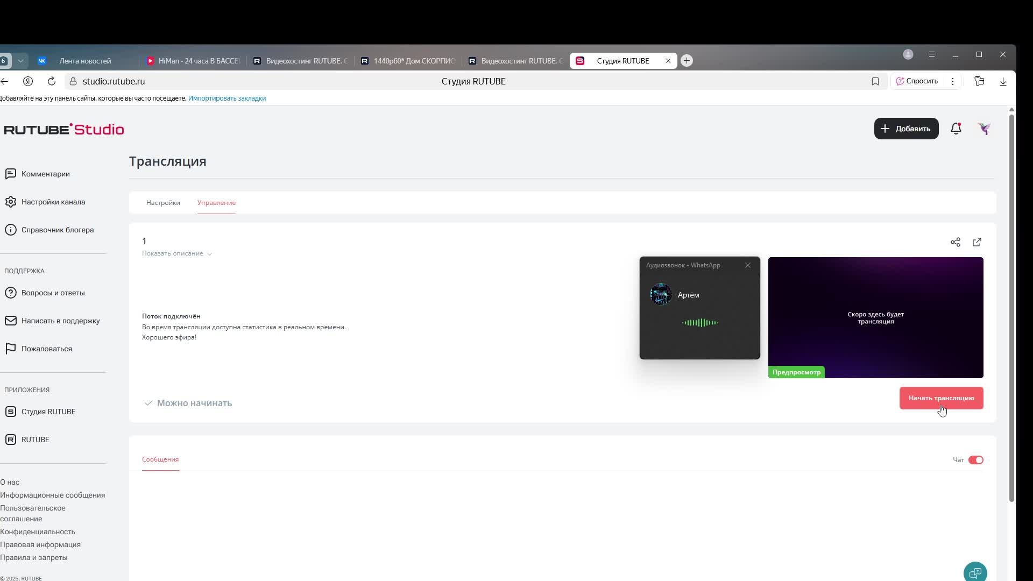Click the Спросить assistant button
The image size is (1033, 581).
917,81
